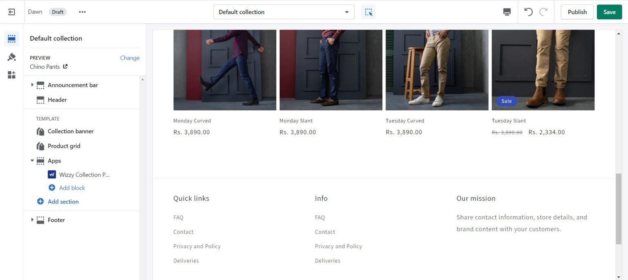The width and height of the screenshot is (628, 280).
Task: Open the Default collection dropdown
Action: tap(284, 12)
